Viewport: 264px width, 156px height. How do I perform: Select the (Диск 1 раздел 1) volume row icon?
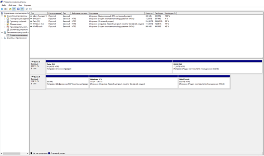click(31, 16)
